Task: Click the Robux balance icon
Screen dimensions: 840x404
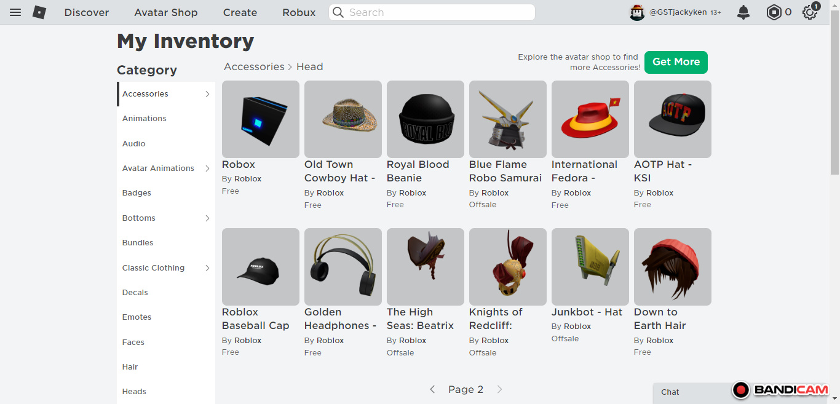Action: point(774,12)
